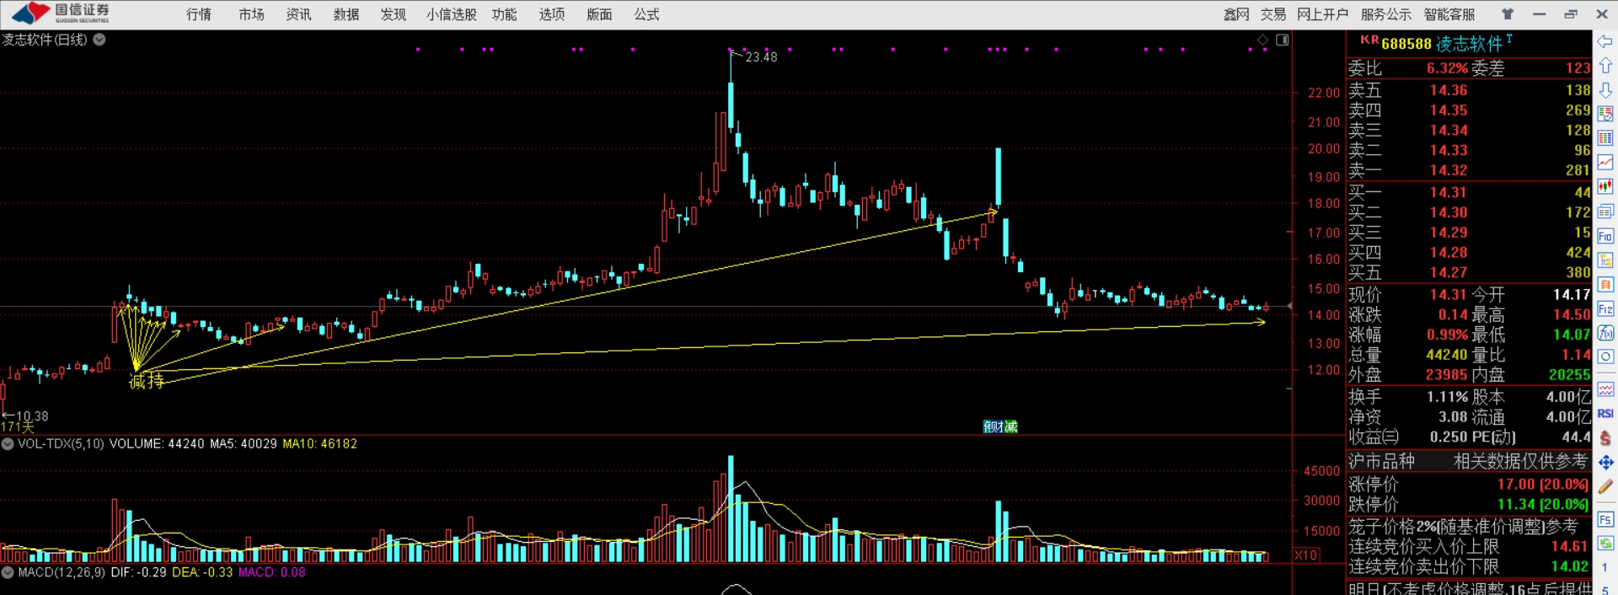Viewport: 1618px width, 595px height.
Task: Activate the blue four-way move arrows icon
Action: [x=1605, y=462]
